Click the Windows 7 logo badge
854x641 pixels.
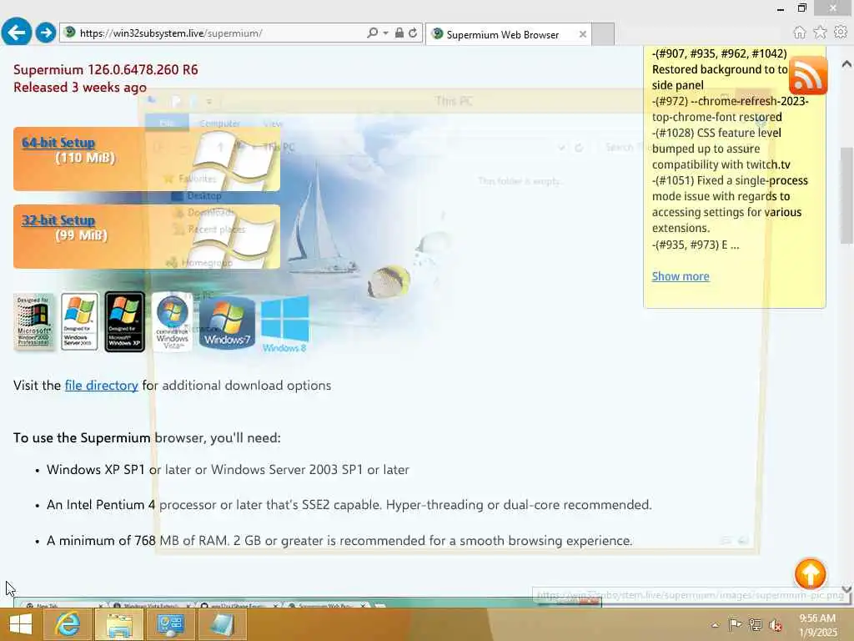tap(227, 323)
